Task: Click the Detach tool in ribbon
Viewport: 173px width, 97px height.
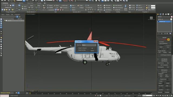Action: [x=73, y=10]
